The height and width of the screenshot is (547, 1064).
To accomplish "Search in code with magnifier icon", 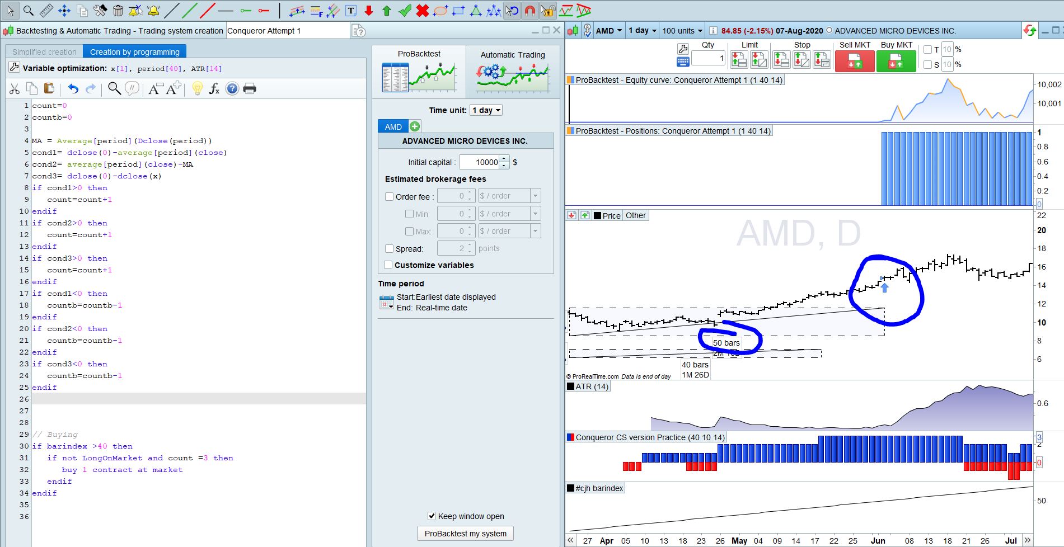I will click(114, 88).
